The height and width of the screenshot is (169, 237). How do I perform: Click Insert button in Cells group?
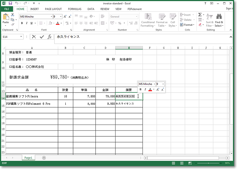click(x=187, y=15)
